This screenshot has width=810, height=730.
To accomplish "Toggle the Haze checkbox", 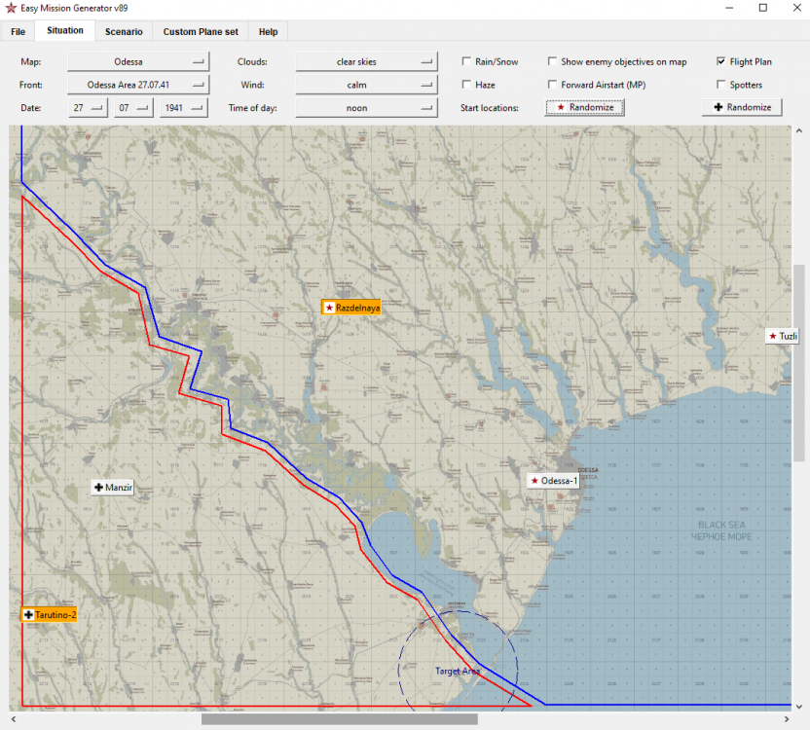I will [467, 85].
